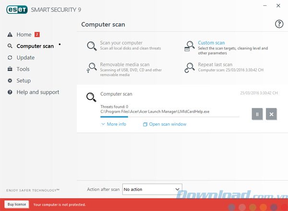Image resolution: width=288 pixels, height=211 pixels.
Task: Click the Setup gear icon
Action: pyautogui.click(x=10, y=81)
